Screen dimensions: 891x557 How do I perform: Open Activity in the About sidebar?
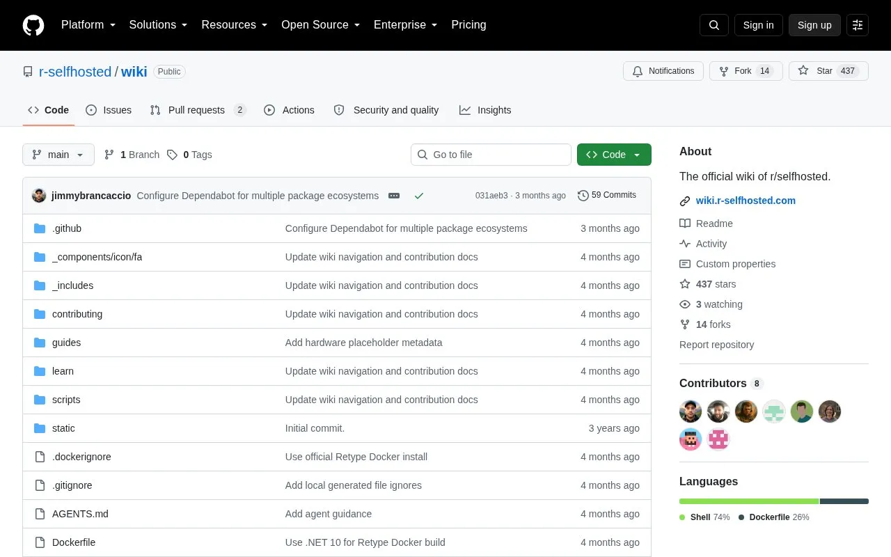(x=703, y=244)
